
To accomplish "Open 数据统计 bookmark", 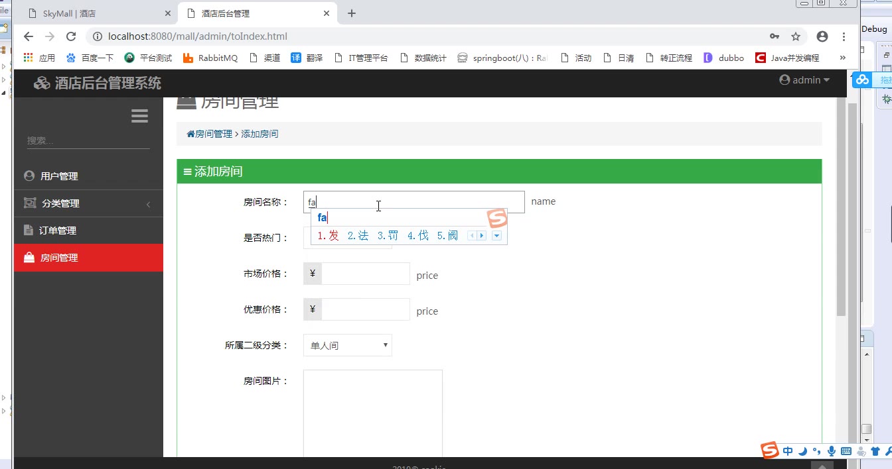I will tap(423, 58).
